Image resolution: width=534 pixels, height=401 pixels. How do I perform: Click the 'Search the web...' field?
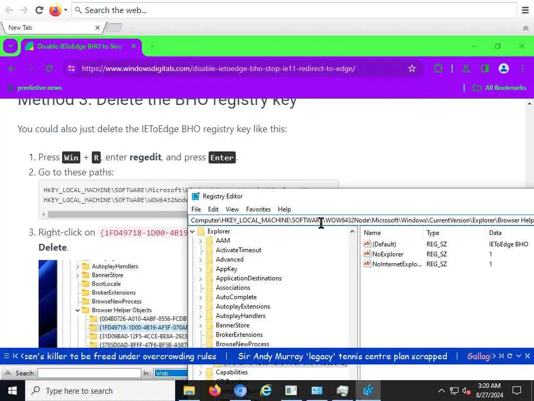click(x=294, y=10)
